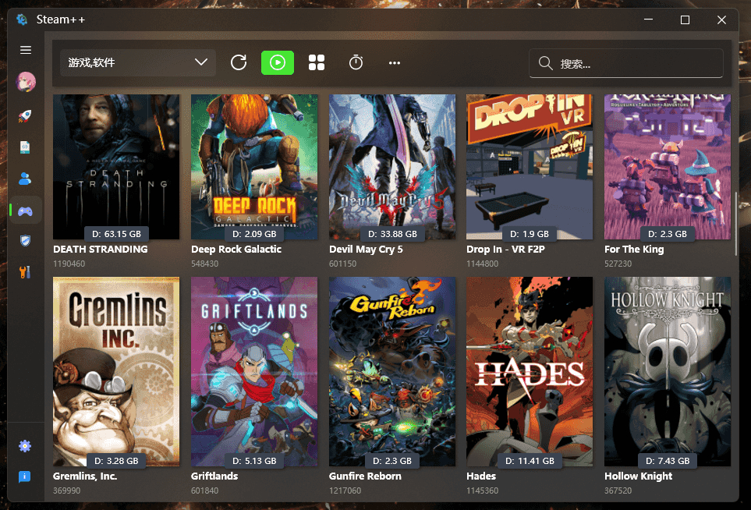
Task: Open the rocket network acceleration page
Action: (x=25, y=115)
